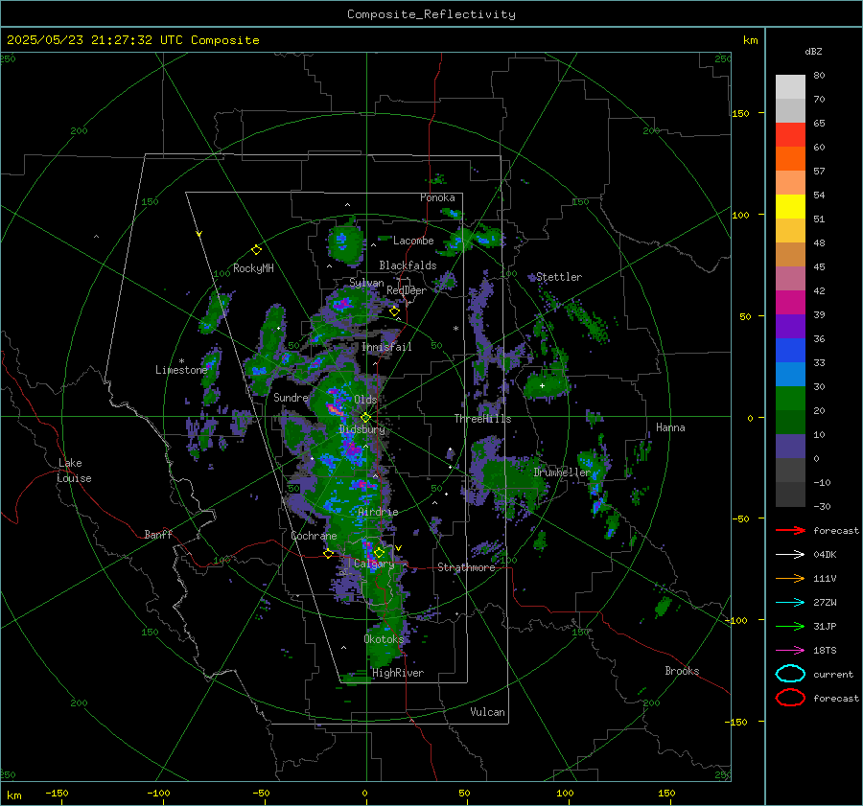This screenshot has height=806, width=863.
Task: Pick the magenta 39-42 dBZ swatch
Action: point(790,302)
